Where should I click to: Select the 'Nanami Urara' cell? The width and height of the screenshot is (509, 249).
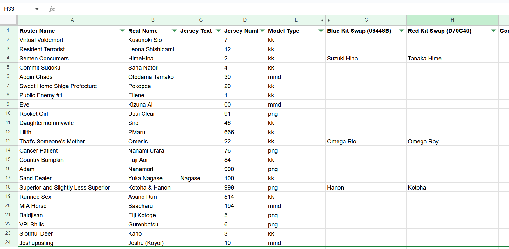(x=153, y=150)
